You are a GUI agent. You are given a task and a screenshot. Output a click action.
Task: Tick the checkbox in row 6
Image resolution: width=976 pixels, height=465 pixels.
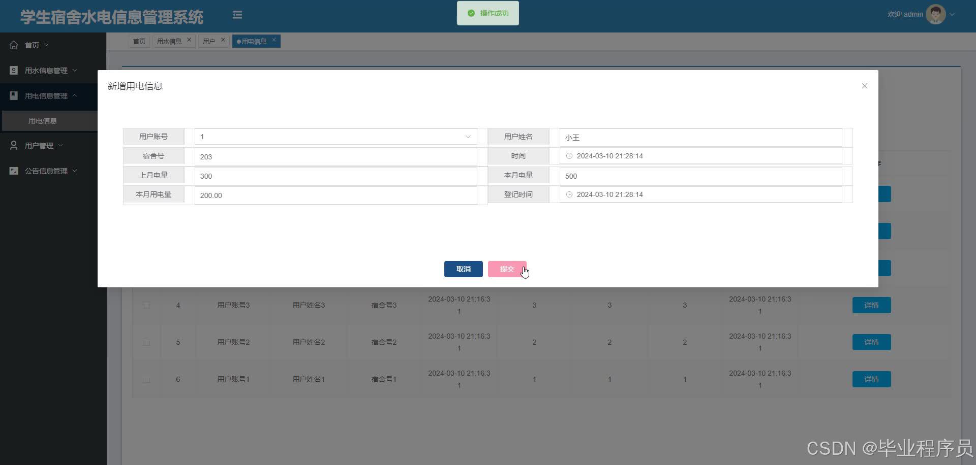click(146, 379)
